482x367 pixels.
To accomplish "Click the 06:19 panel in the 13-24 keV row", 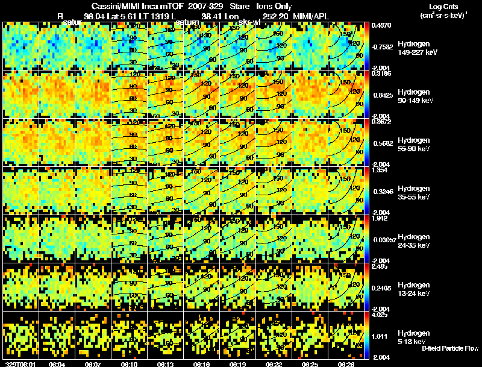I will point(237,287).
